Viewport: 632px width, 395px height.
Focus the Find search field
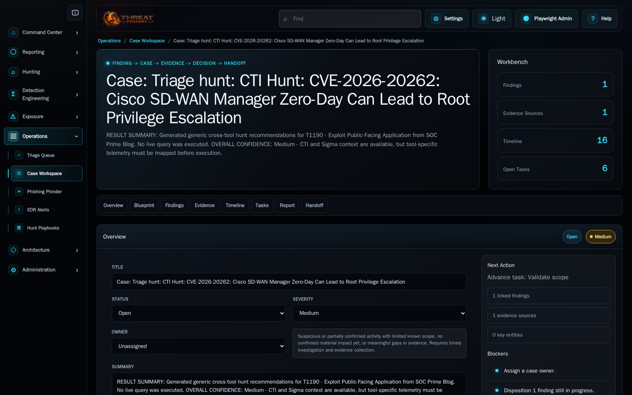click(350, 19)
